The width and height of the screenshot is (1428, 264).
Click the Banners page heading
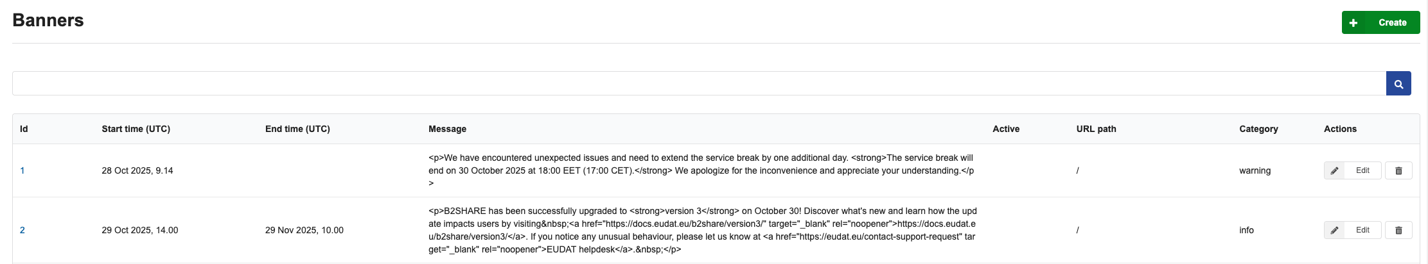coord(48,20)
